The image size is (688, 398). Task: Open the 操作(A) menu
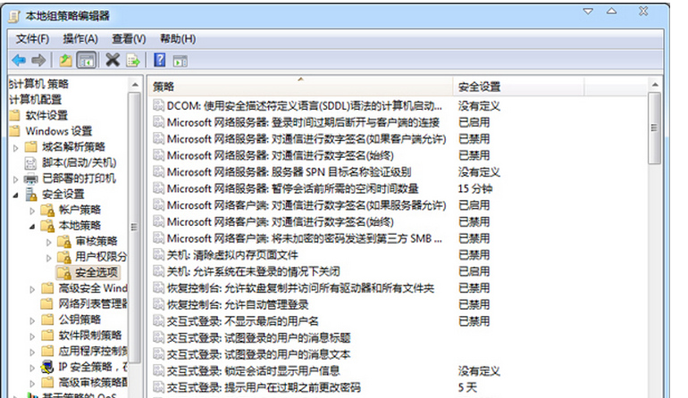tap(80, 39)
